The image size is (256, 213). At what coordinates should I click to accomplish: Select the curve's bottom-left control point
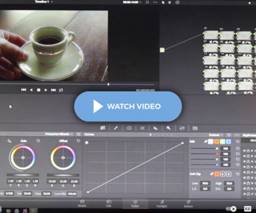(88, 192)
